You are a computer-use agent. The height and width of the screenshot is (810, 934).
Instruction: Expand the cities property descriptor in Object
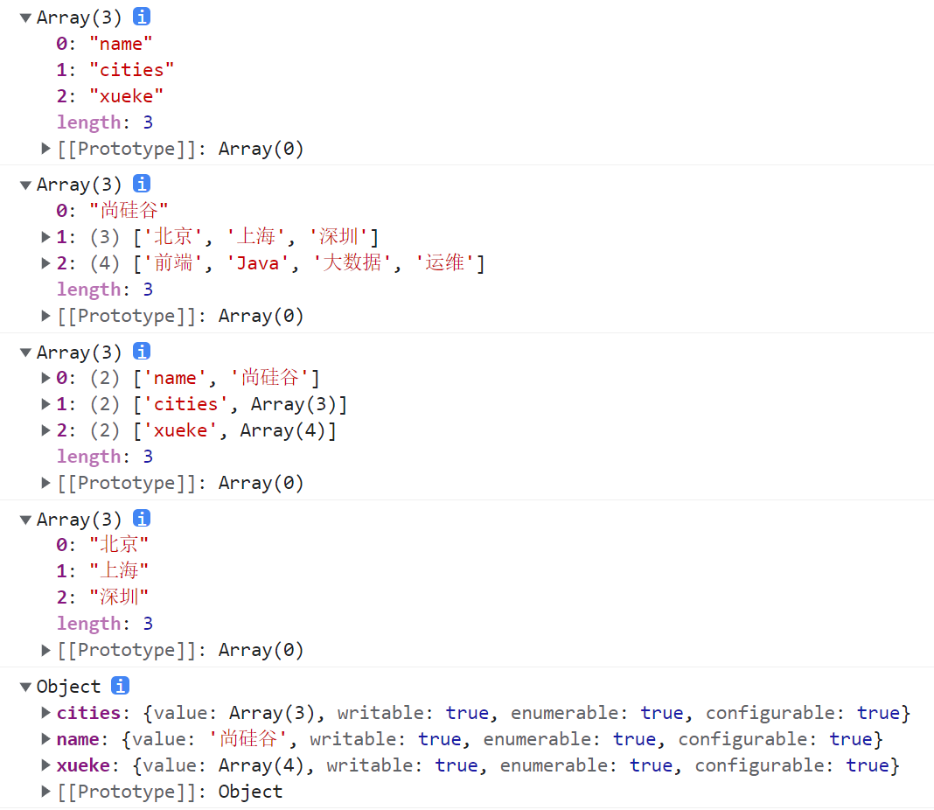(x=46, y=713)
